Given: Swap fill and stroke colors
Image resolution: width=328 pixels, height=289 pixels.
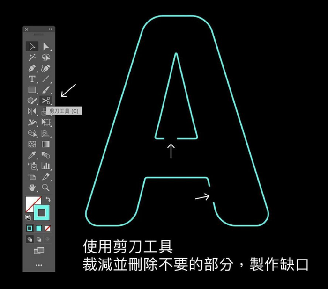Looking at the screenshot, I should click(48, 200).
